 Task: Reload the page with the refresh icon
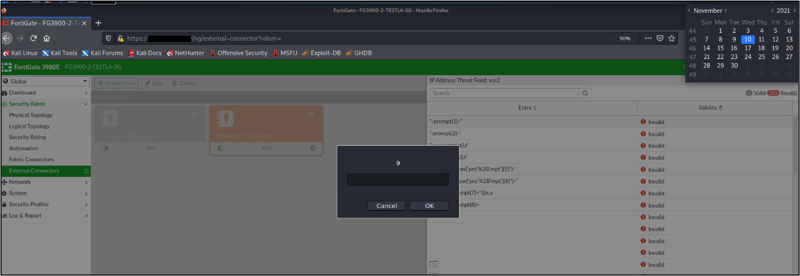click(34, 38)
